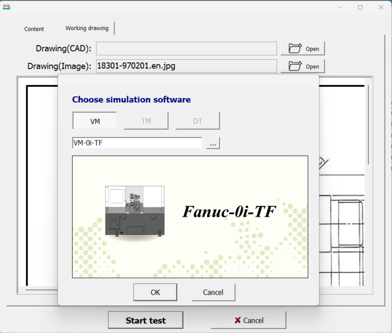Choose TM simulation software
This screenshot has width=392, height=333.
click(x=146, y=121)
